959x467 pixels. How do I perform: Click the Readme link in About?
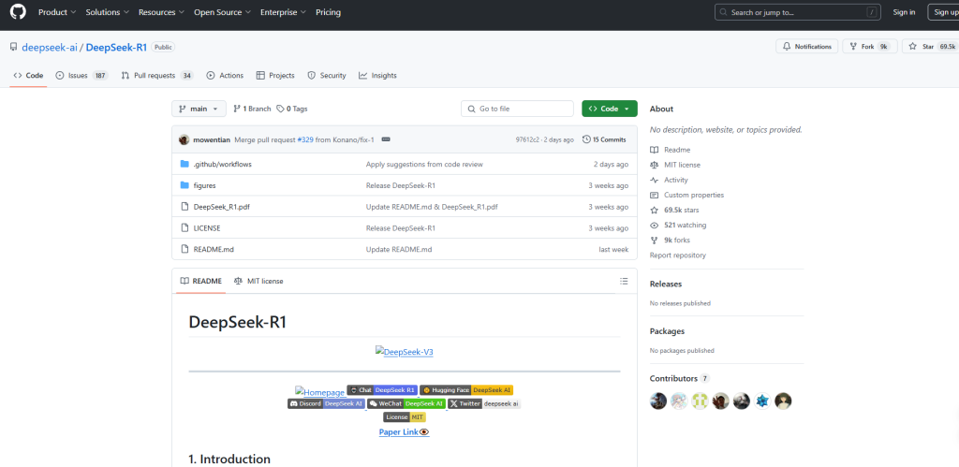tap(677, 150)
